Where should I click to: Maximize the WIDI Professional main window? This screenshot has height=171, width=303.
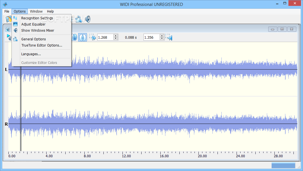pos(285,3)
